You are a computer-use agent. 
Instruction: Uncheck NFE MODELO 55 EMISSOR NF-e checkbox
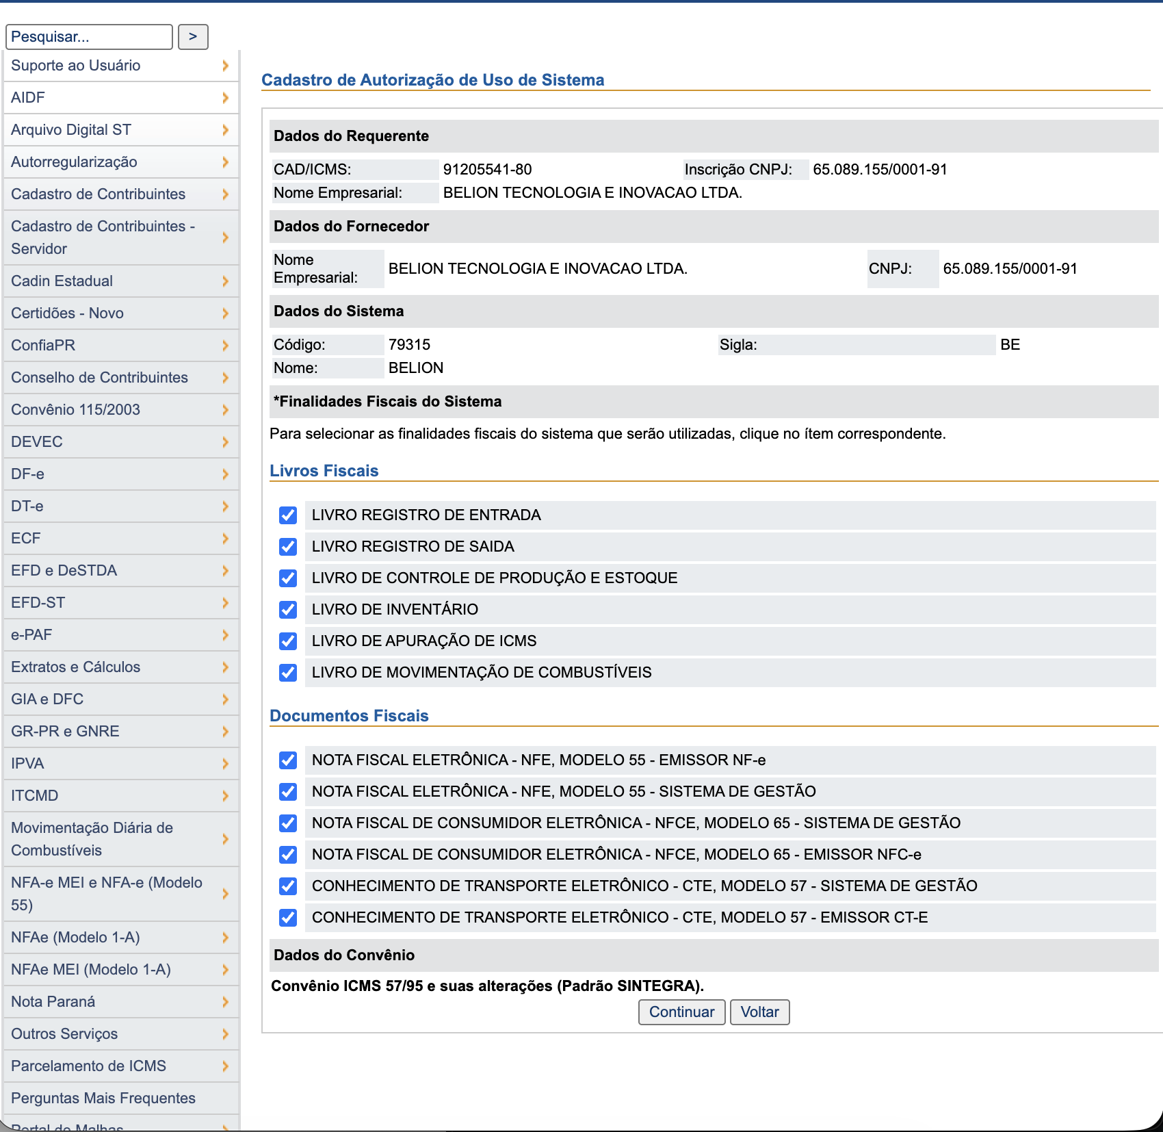point(288,760)
